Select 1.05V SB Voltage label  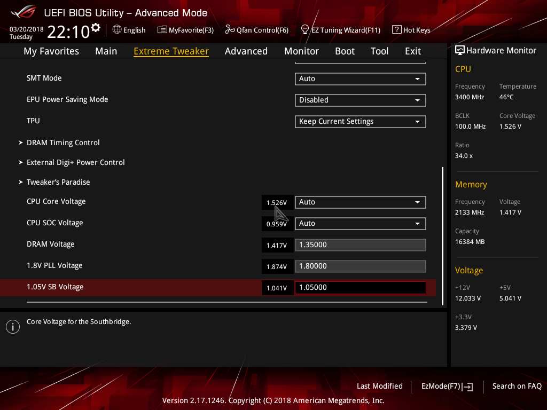pyautogui.click(x=55, y=287)
